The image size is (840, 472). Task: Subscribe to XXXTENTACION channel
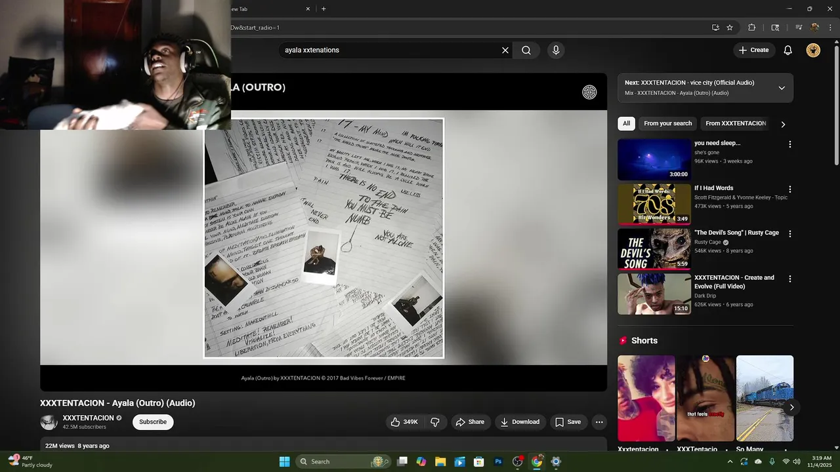(x=153, y=422)
